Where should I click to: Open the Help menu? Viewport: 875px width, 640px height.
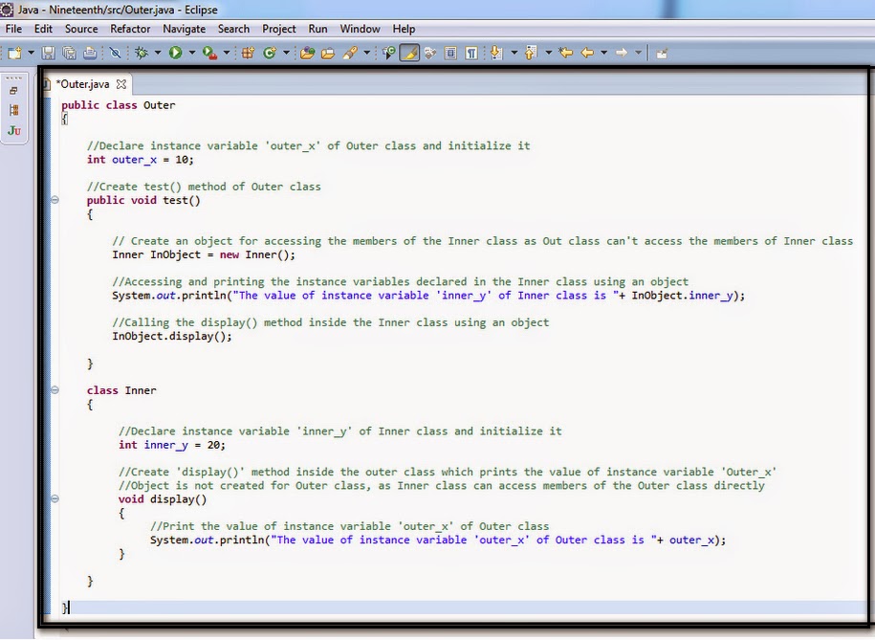pos(404,29)
